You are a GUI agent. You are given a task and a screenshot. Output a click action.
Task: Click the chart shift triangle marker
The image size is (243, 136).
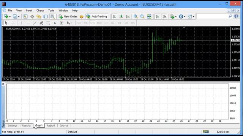(x=184, y=28)
